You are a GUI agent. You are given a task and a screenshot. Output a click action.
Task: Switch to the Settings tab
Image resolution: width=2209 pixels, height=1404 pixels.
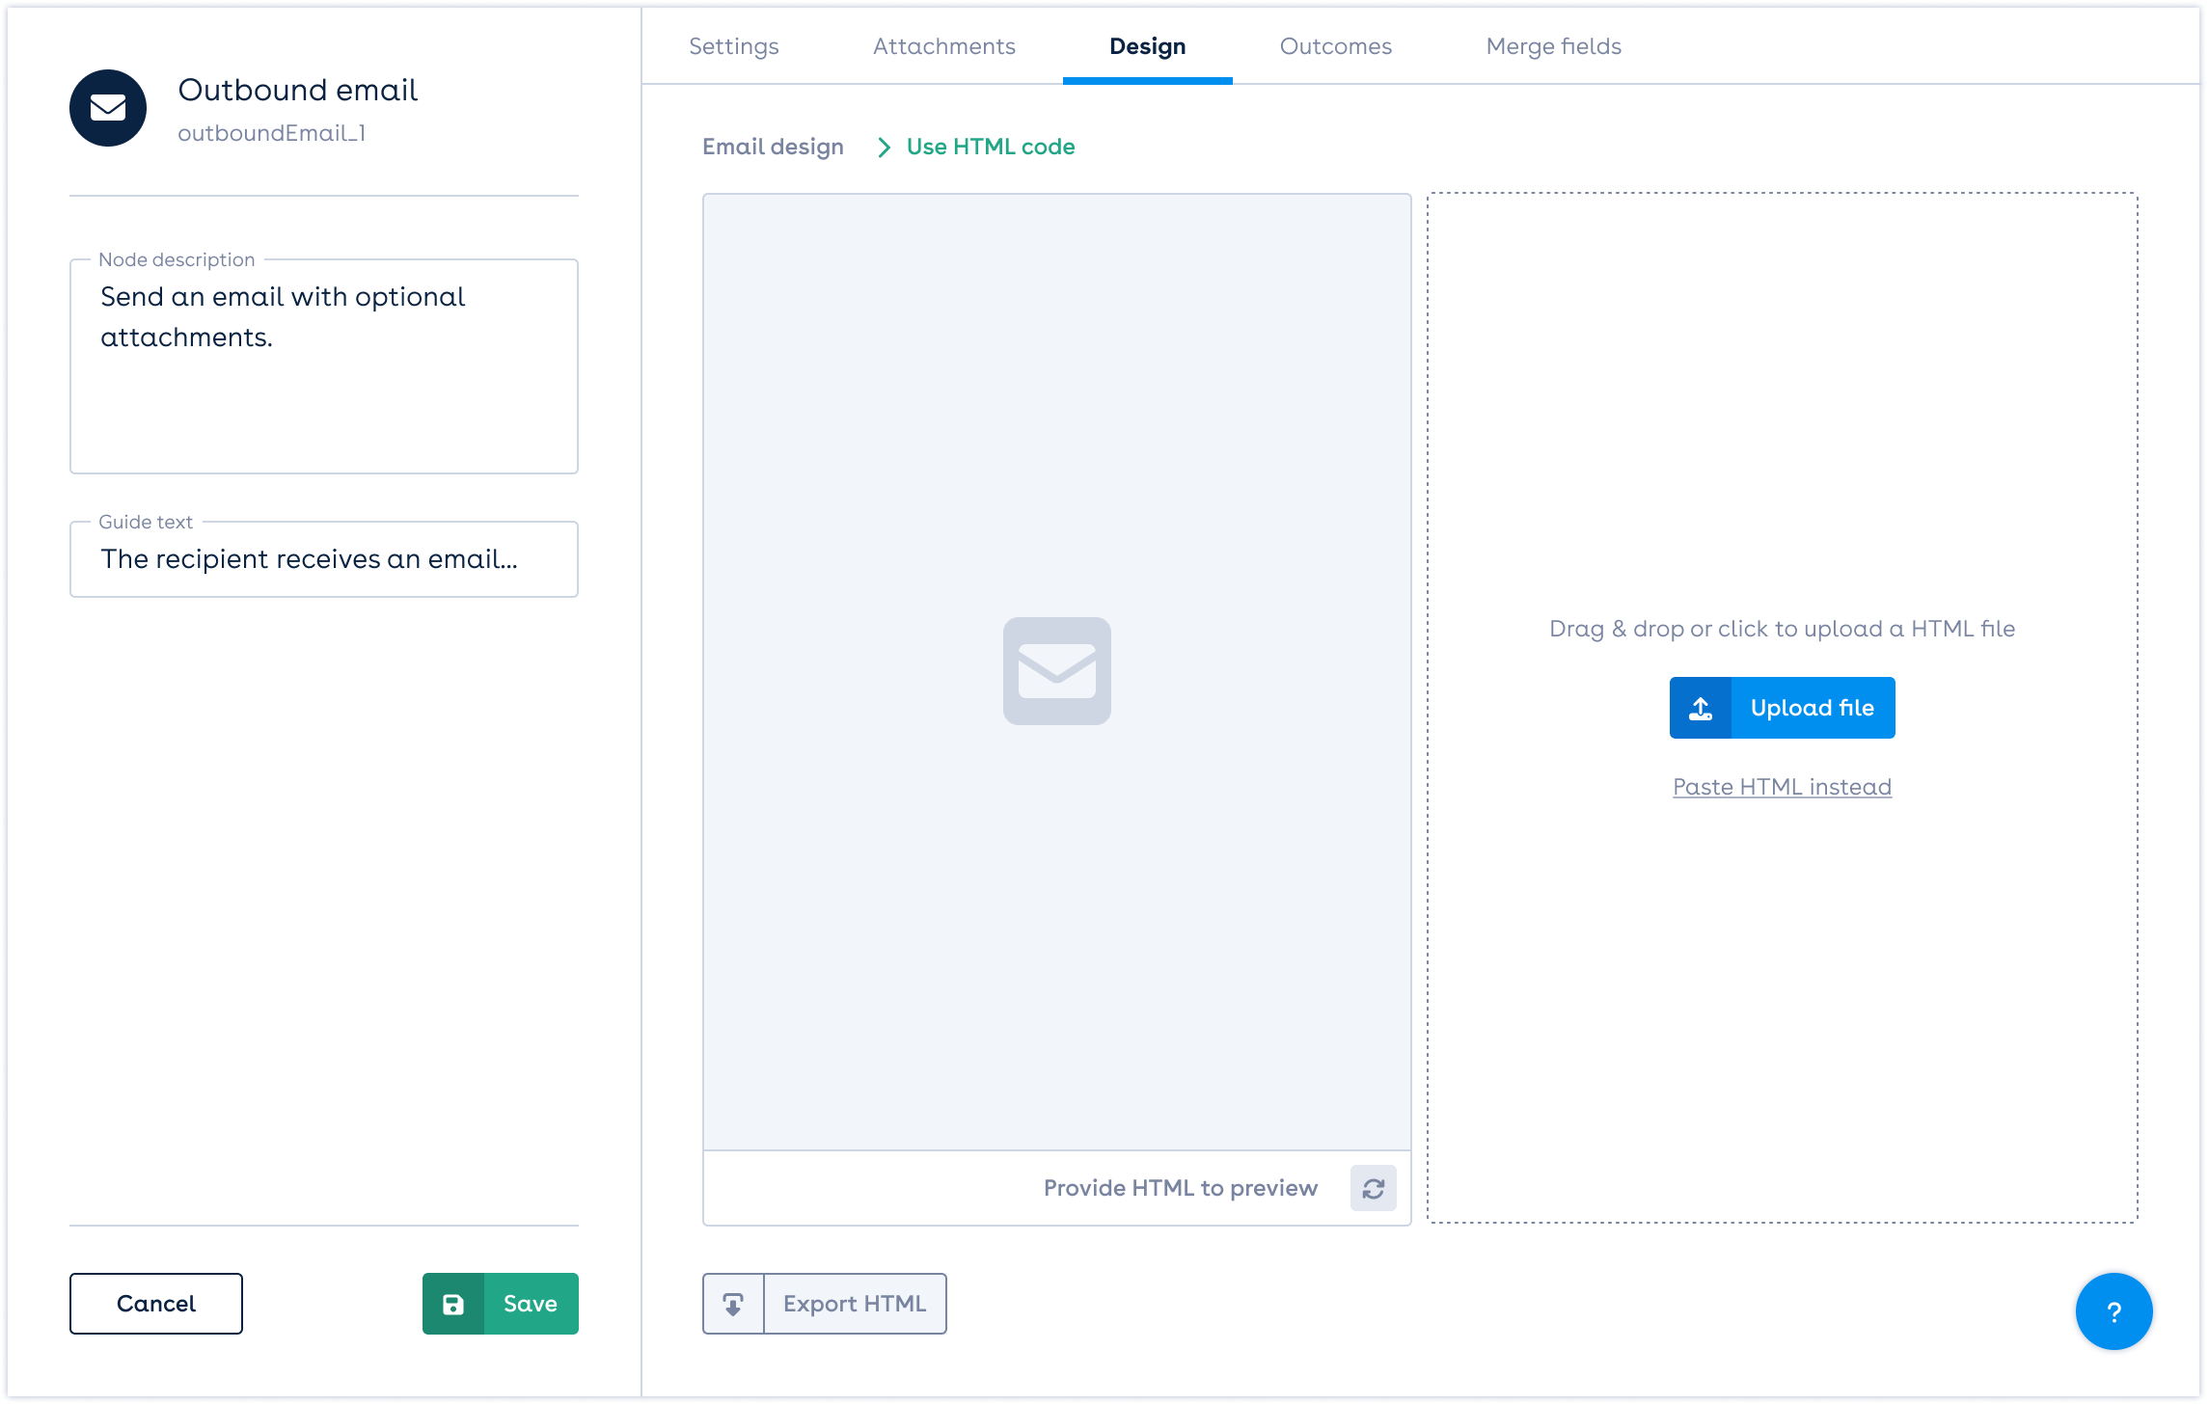click(x=733, y=46)
